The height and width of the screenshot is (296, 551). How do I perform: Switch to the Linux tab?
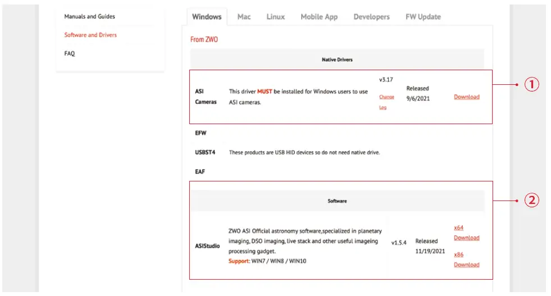click(275, 16)
